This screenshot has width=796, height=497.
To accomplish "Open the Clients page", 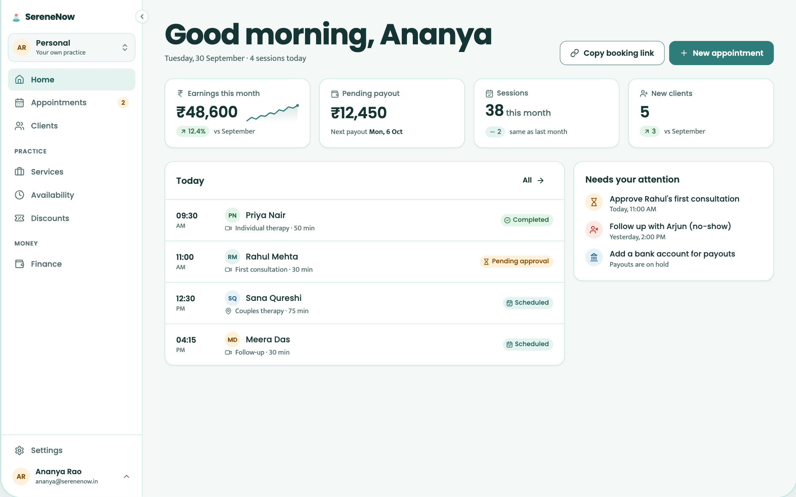I will (71, 126).
